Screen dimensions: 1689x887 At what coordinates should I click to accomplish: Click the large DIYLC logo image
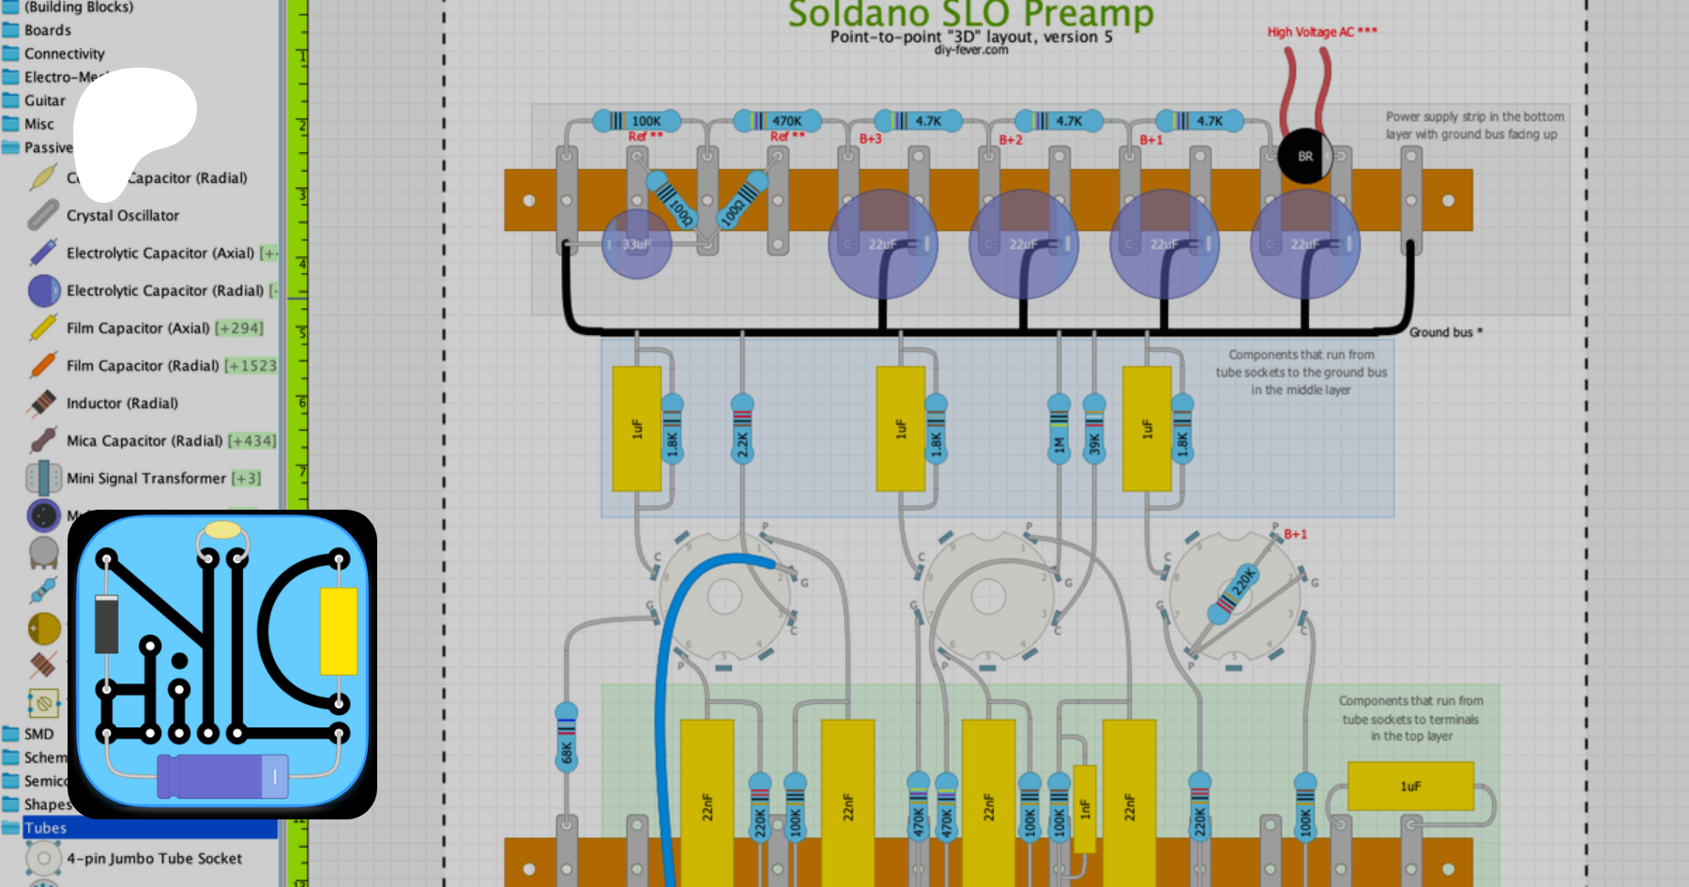point(222,665)
